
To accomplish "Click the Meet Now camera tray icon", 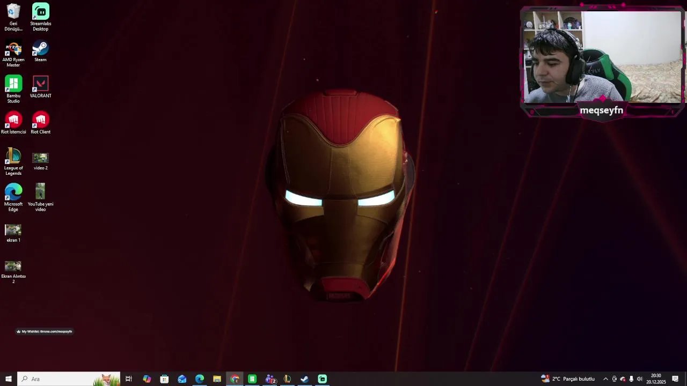I will pyautogui.click(x=614, y=379).
